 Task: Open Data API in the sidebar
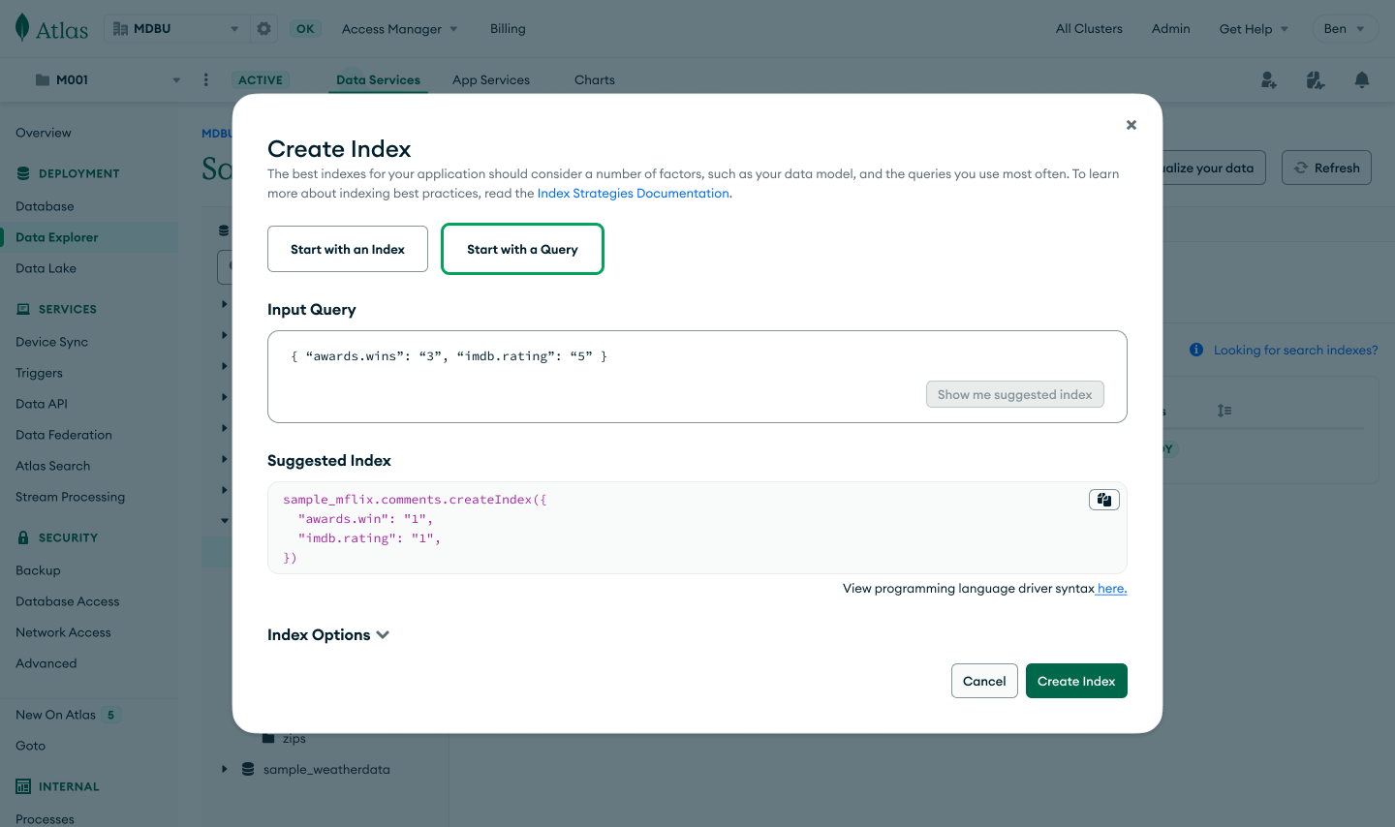coord(42,404)
